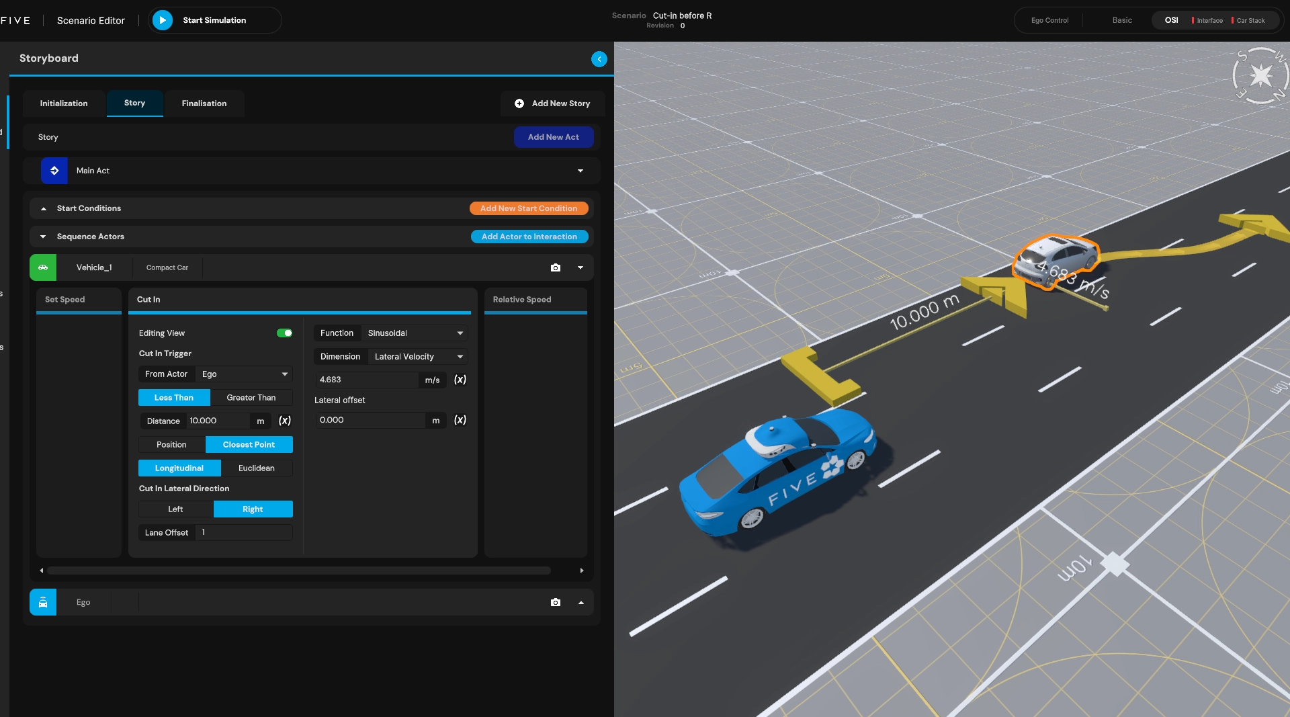This screenshot has width=1290, height=717.
Task: Switch to the Initialization tab
Action: 64,103
